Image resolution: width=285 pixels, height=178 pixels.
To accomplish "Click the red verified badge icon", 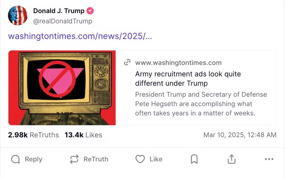I will point(90,11).
